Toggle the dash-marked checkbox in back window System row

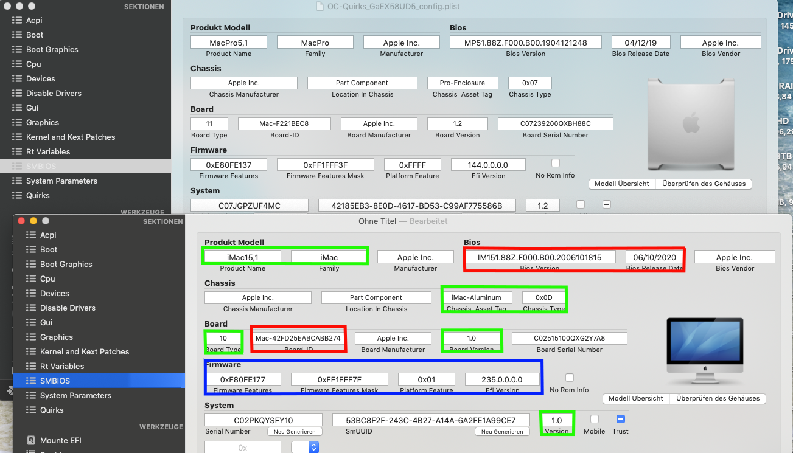pyautogui.click(x=607, y=204)
